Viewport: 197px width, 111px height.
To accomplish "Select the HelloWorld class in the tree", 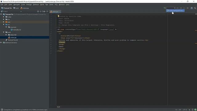I will [x=16, y=30].
